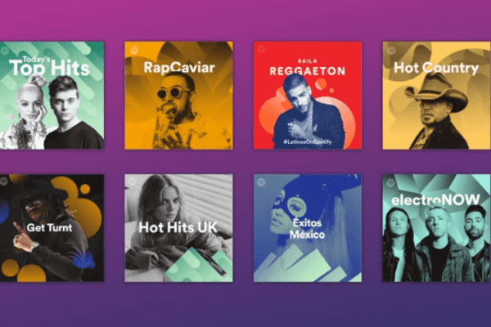This screenshot has height=327, width=491.
Task: Click the electroNOW title text
Action: [x=435, y=200]
